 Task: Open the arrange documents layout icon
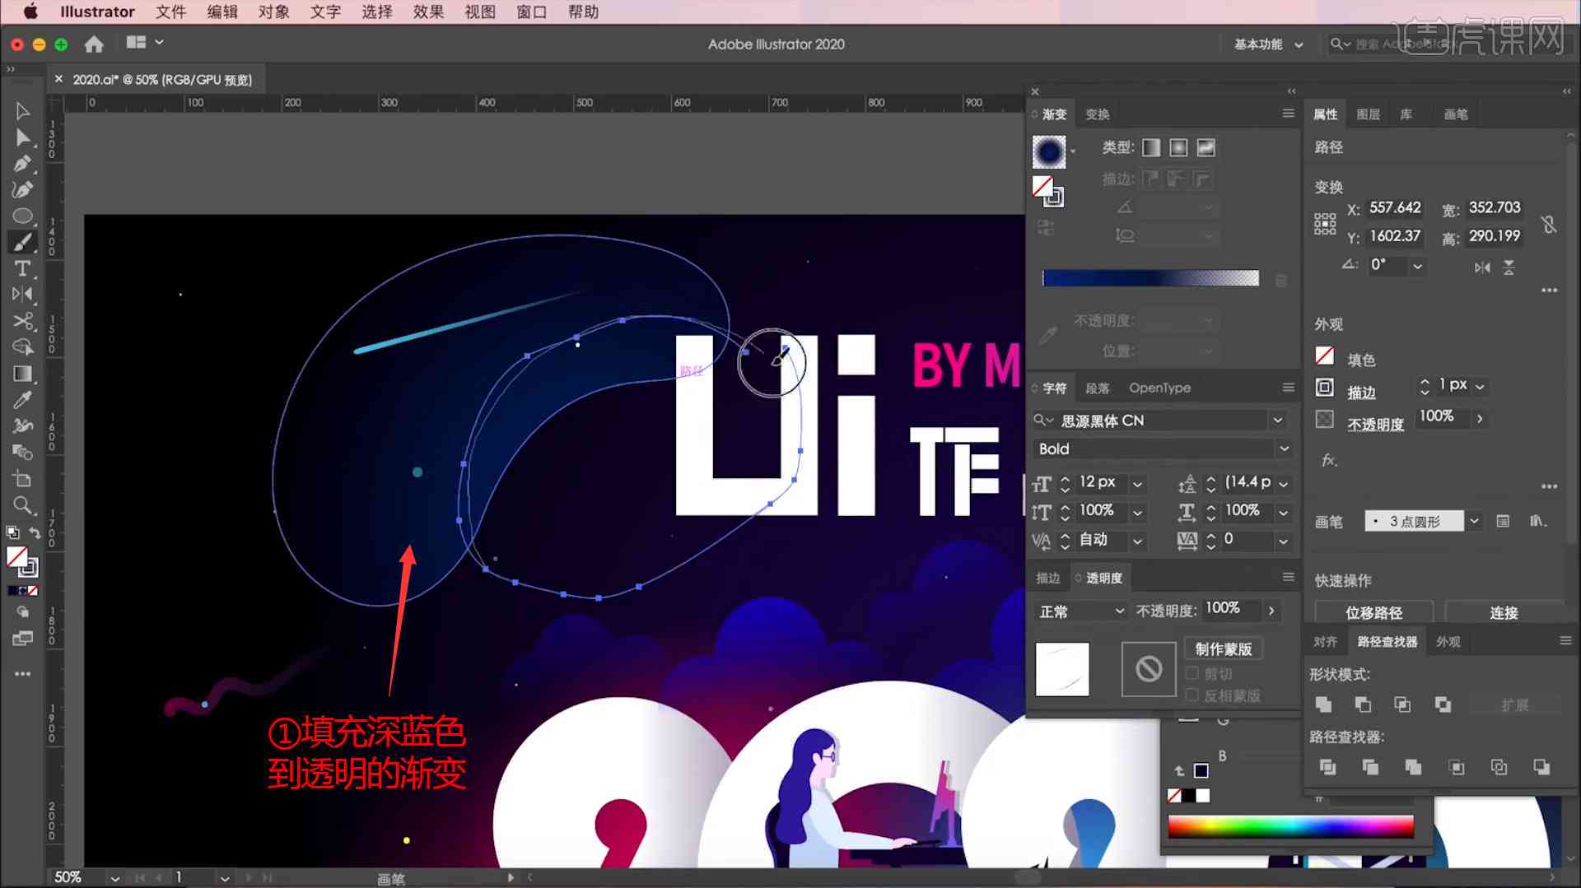point(144,43)
